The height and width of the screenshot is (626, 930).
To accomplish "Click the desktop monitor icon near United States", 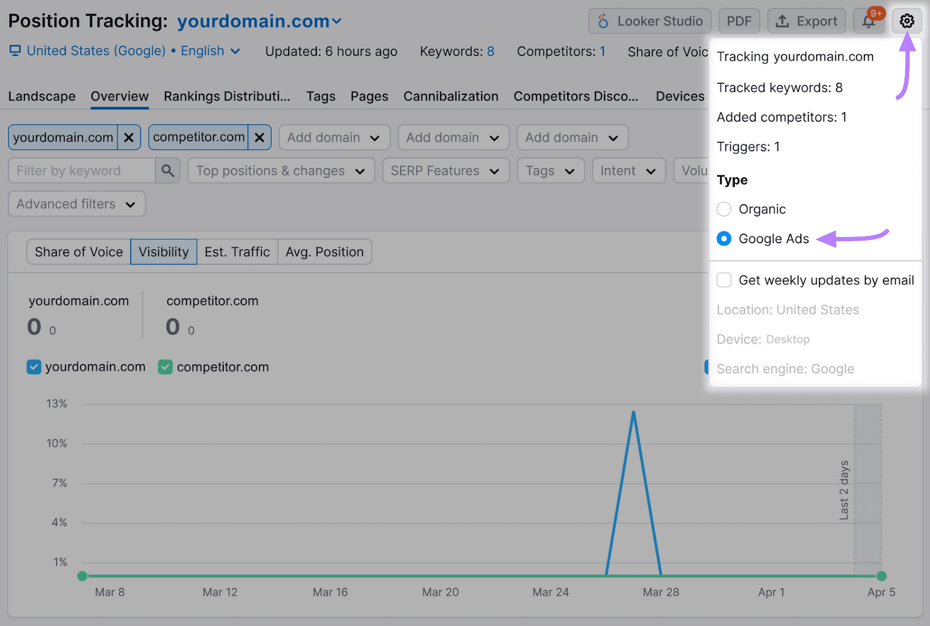I will [15, 51].
